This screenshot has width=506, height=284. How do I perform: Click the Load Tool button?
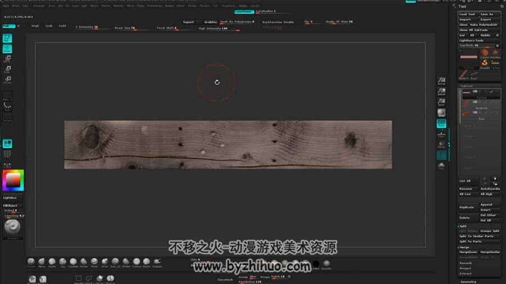pyautogui.click(x=468, y=14)
